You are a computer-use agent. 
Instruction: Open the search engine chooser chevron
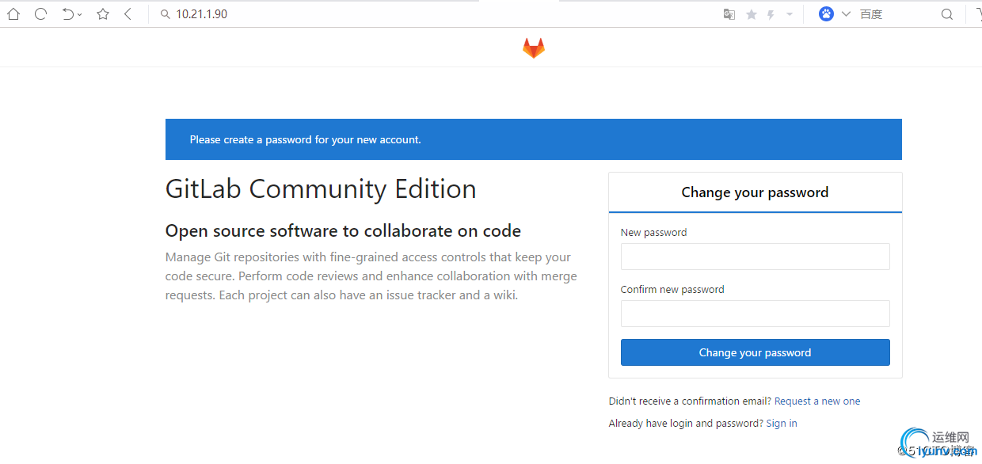point(847,14)
